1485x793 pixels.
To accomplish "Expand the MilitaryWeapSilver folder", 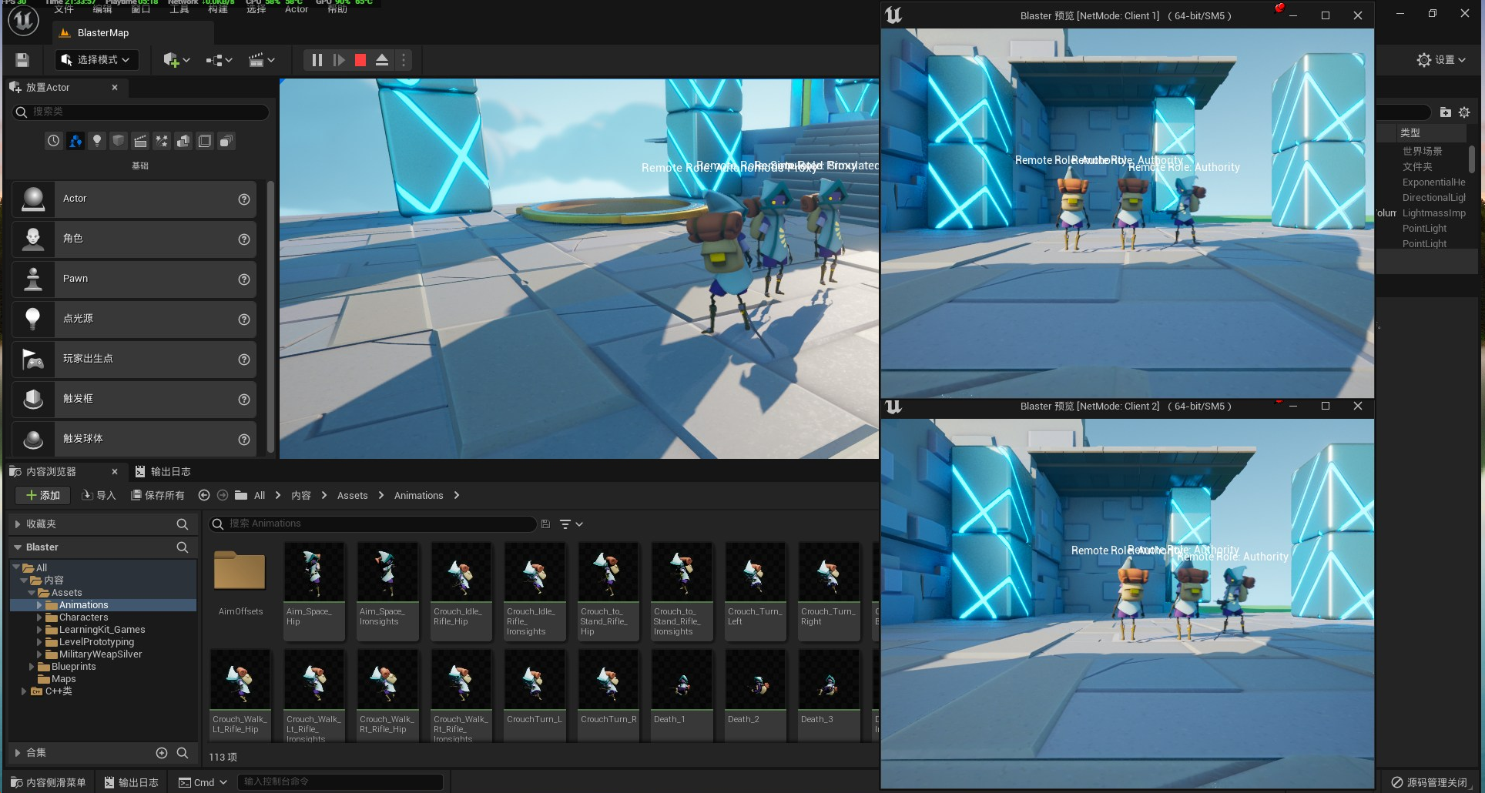I will point(39,654).
